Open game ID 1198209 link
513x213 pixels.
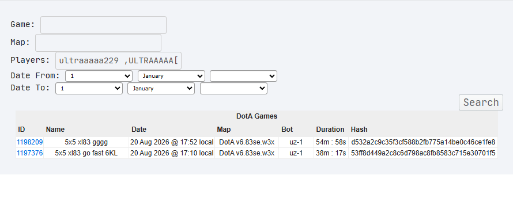pyautogui.click(x=30, y=142)
